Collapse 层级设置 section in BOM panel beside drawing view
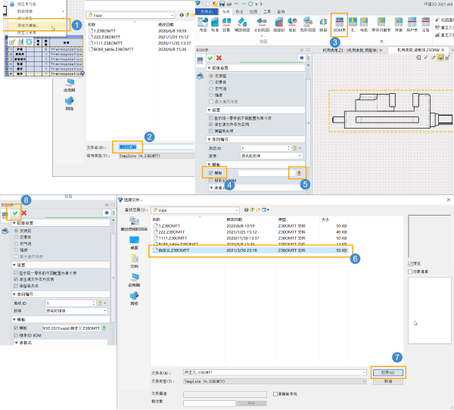The width and height of the screenshot is (454, 410). 209,68
